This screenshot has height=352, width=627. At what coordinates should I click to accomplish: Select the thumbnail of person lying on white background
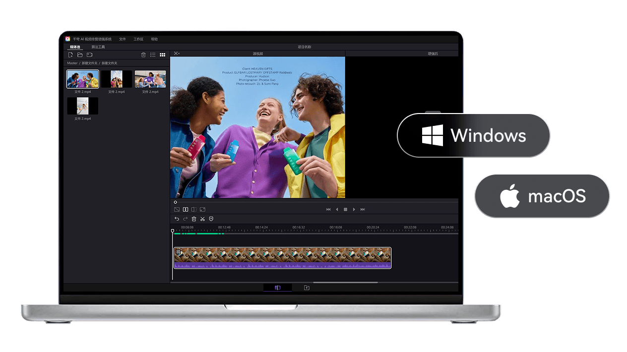click(x=83, y=106)
